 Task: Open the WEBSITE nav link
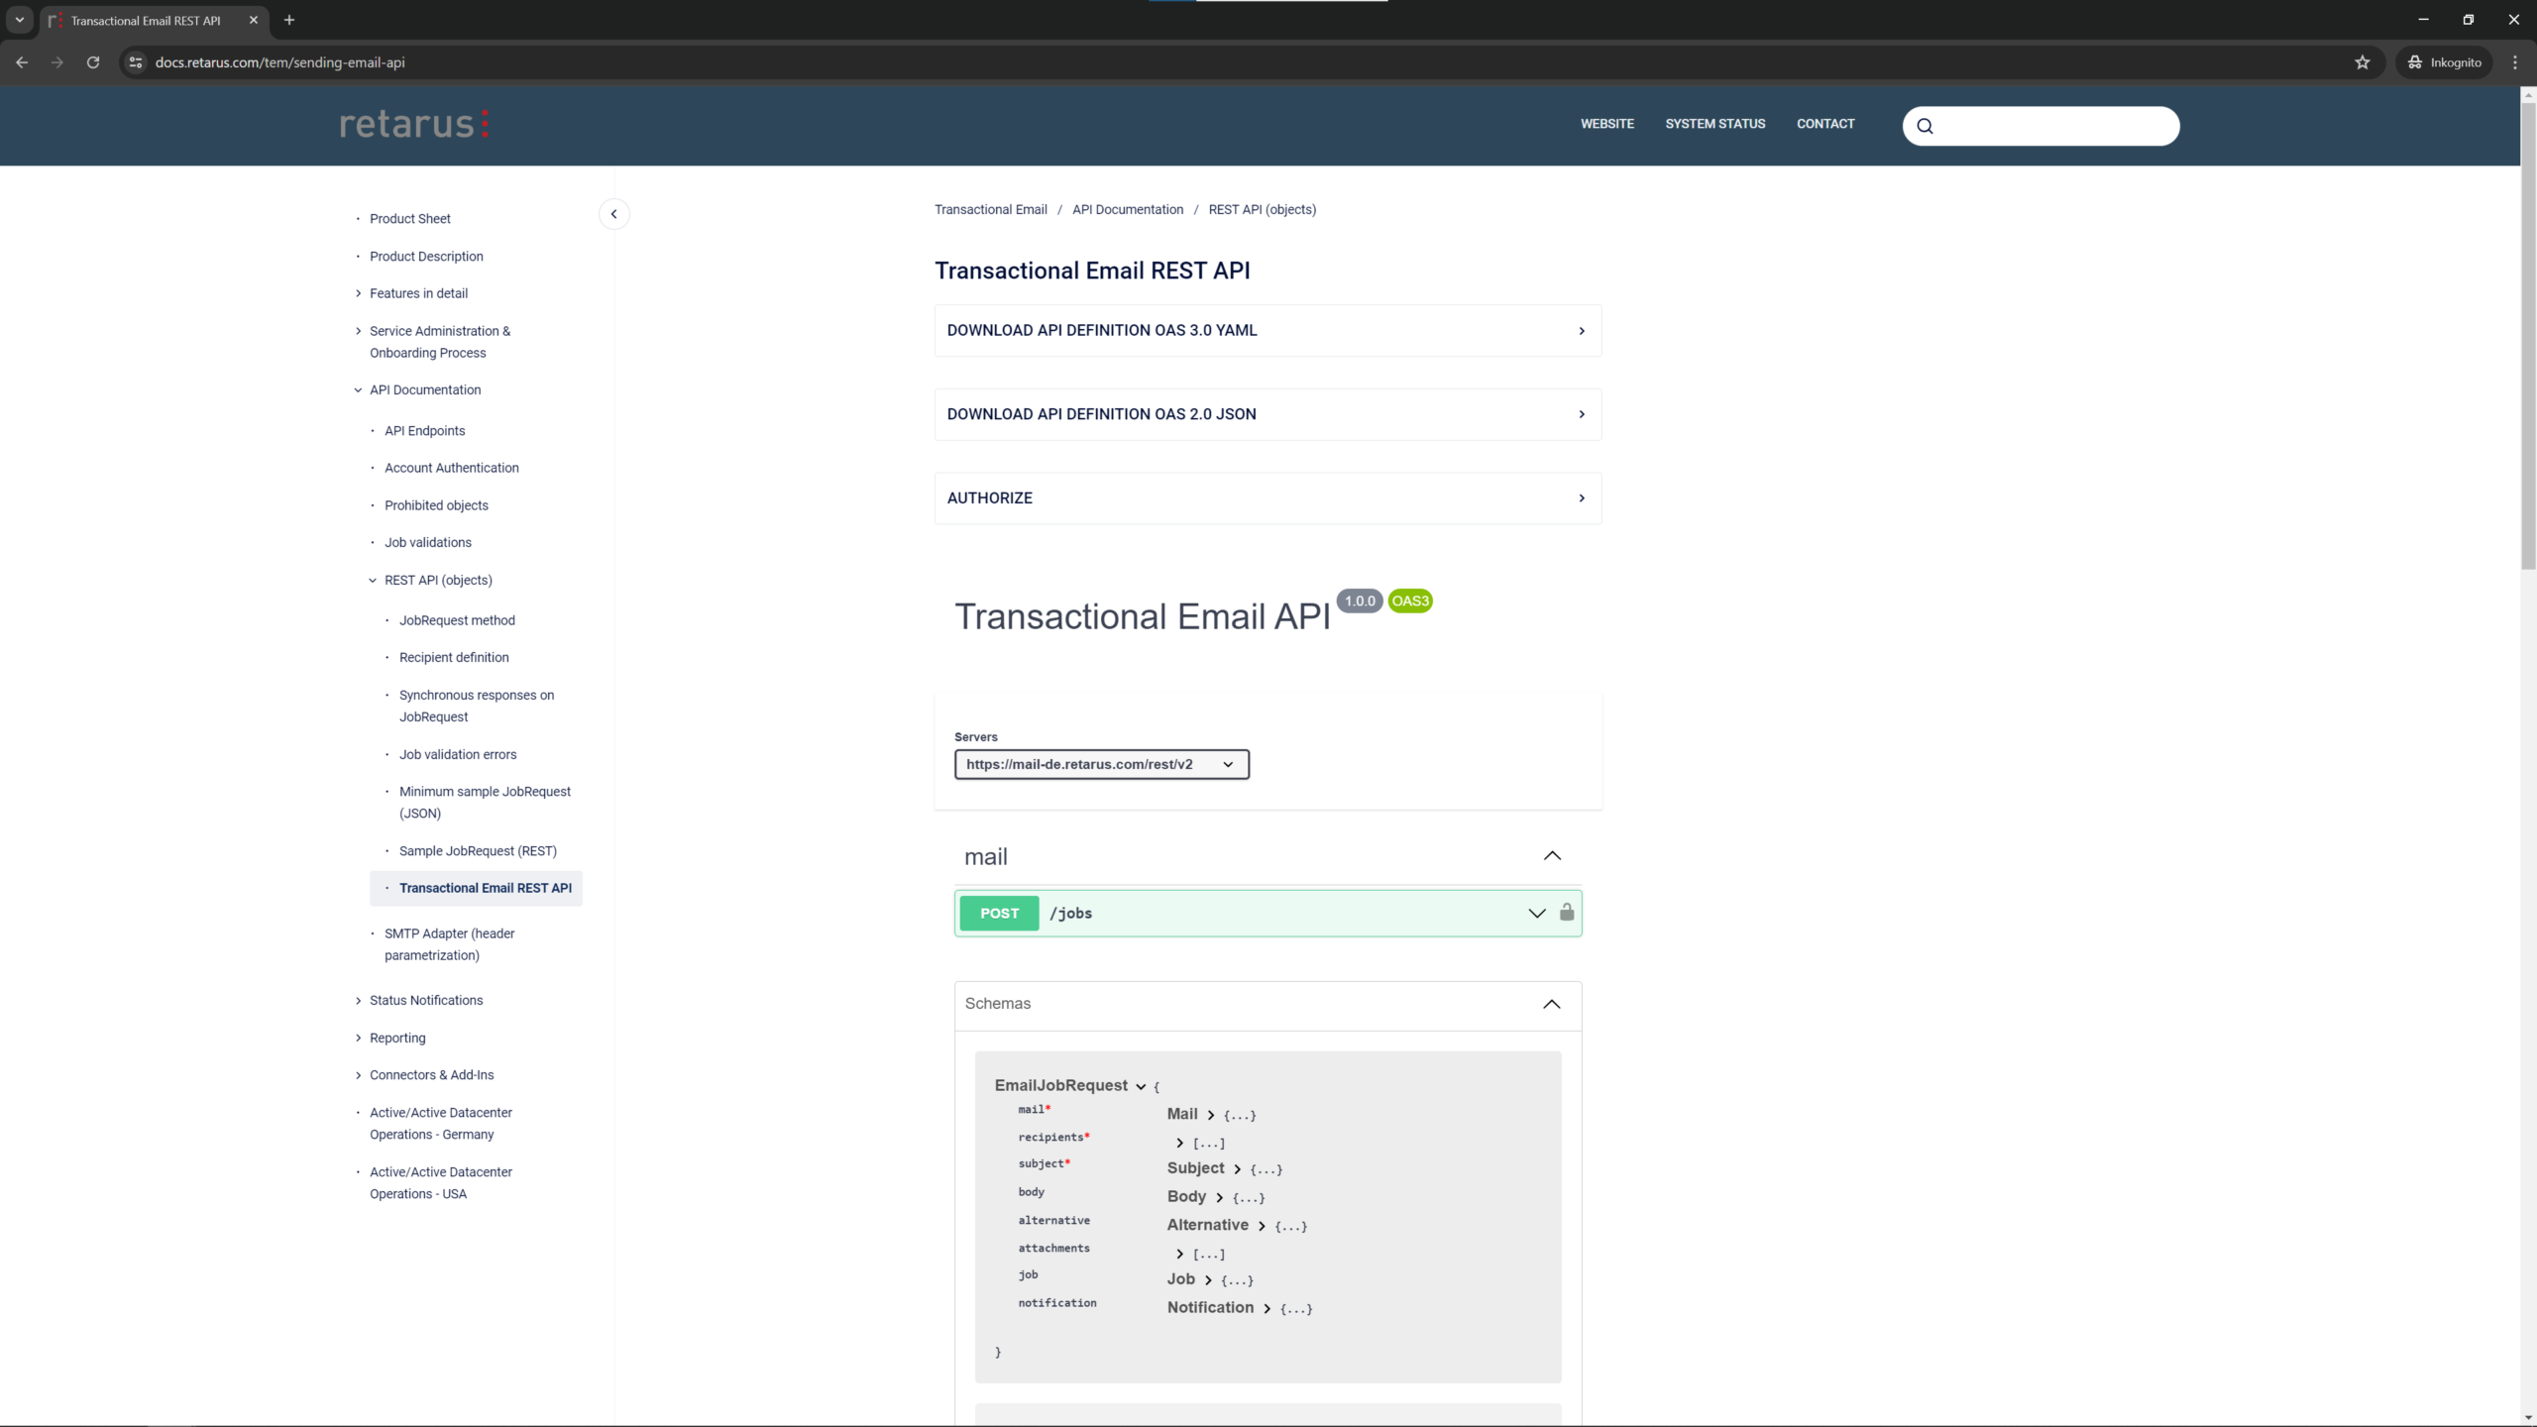[1606, 124]
